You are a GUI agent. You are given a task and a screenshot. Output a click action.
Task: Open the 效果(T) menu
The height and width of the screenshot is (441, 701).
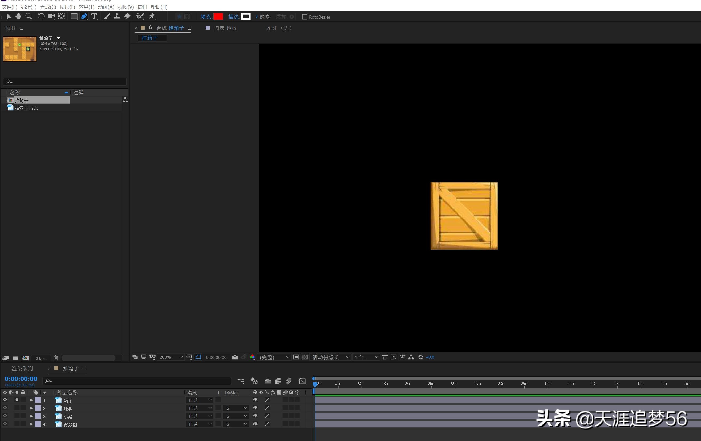86,7
